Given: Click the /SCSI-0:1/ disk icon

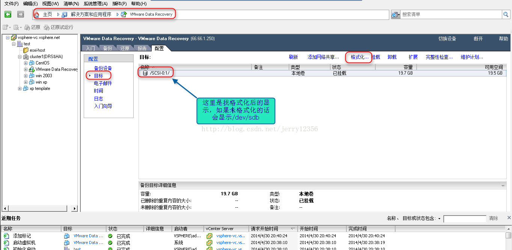Looking at the screenshot, I should (x=145, y=73).
